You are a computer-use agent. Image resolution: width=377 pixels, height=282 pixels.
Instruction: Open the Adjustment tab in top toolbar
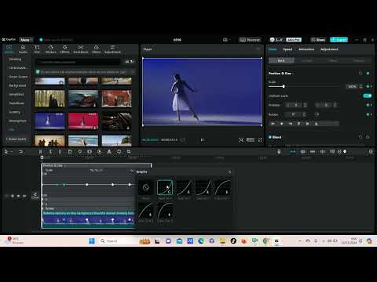coord(112,49)
